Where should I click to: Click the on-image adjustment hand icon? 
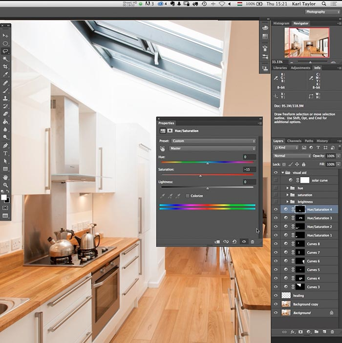coord(162,148)
